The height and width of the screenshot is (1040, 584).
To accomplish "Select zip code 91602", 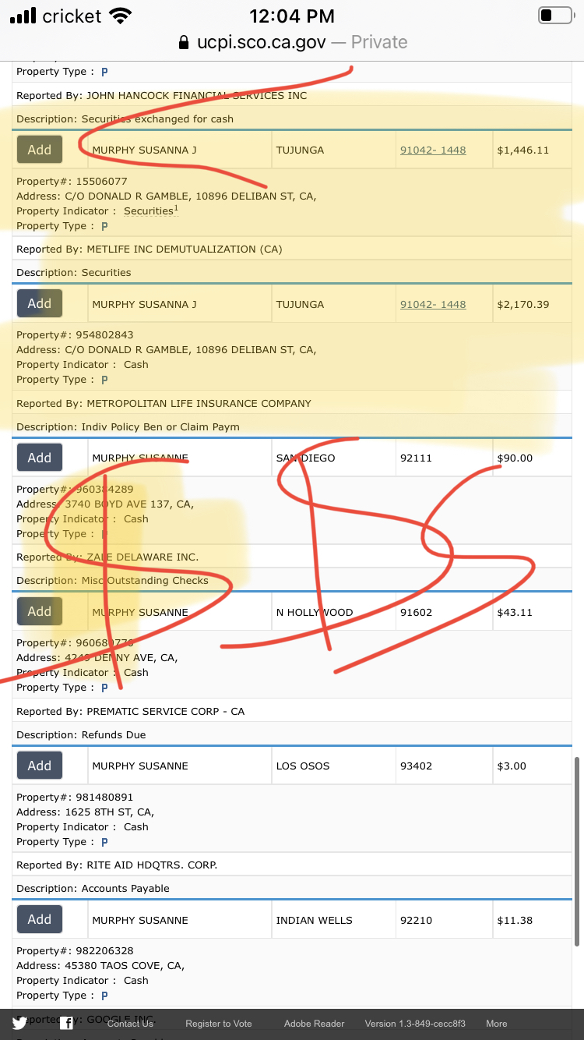I will (x=415, y=612).
